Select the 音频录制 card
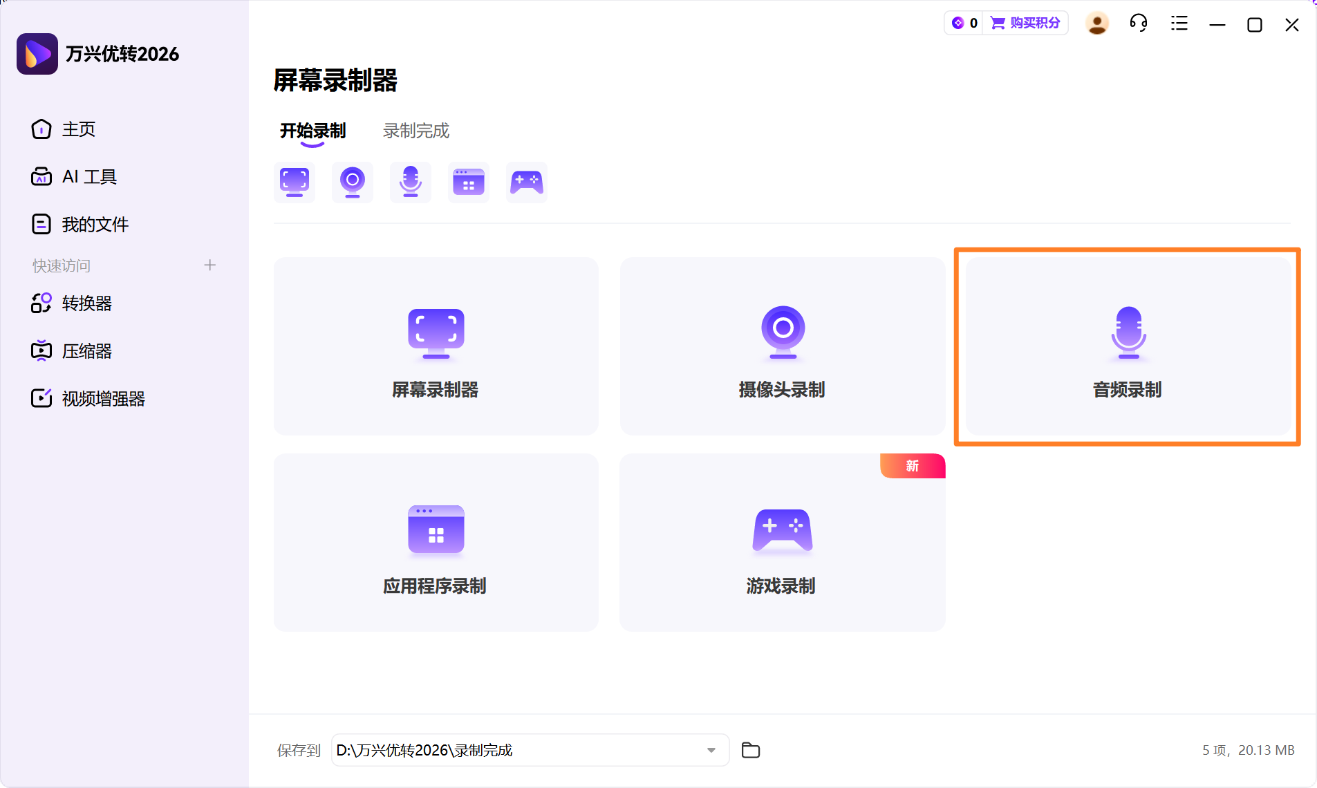 1126,347
